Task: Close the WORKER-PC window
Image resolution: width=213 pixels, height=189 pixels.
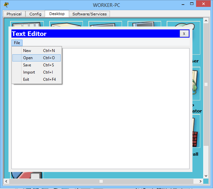Action: 203,4
